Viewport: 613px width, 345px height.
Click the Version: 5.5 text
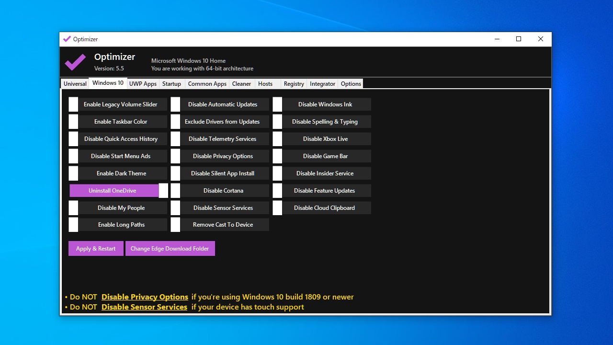(x=109, y=69)
